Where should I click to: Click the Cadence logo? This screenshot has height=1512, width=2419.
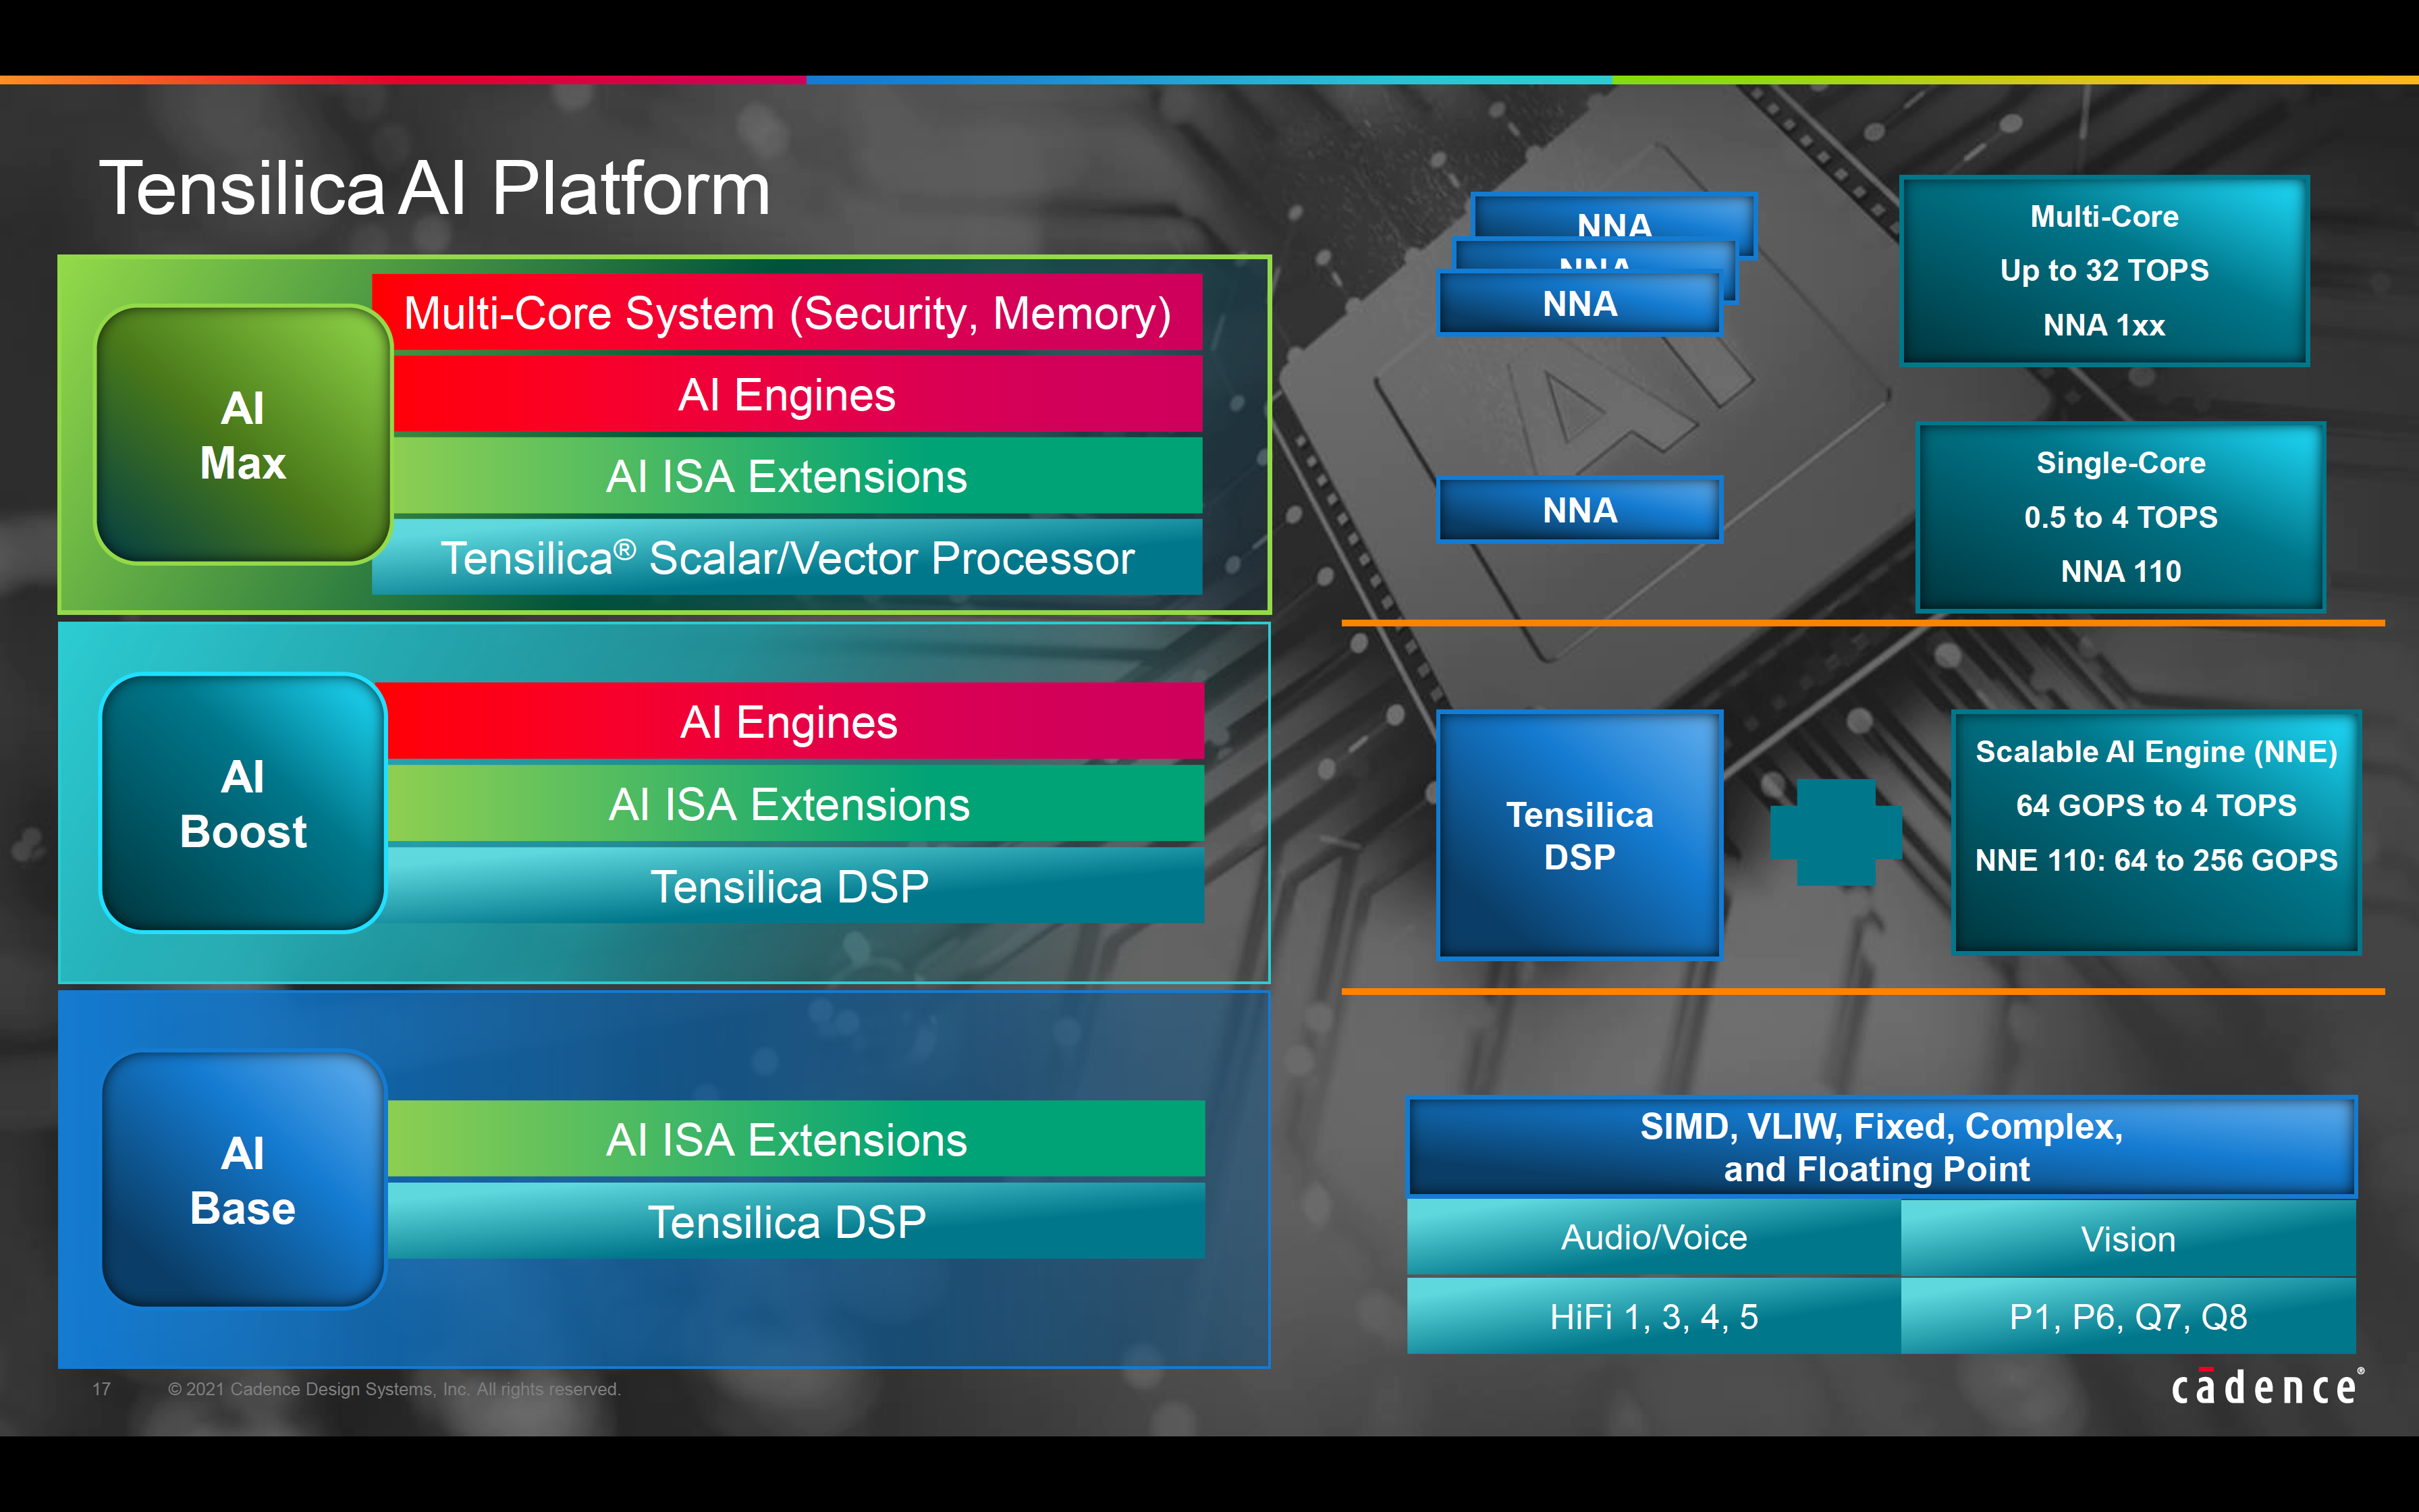2267,1386
